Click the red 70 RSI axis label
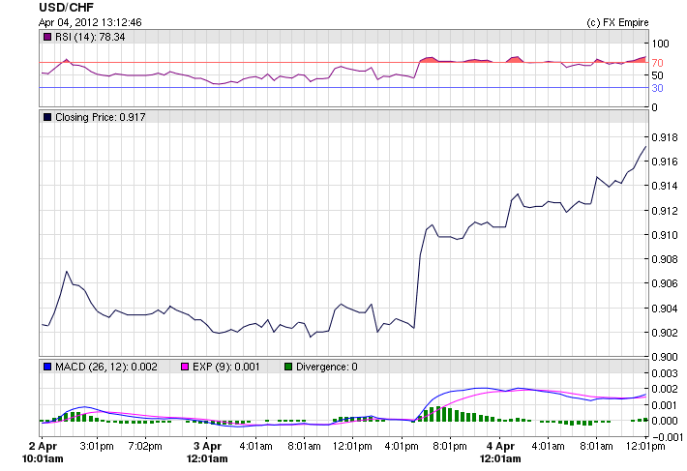The image size is (687, 471). 657,63
